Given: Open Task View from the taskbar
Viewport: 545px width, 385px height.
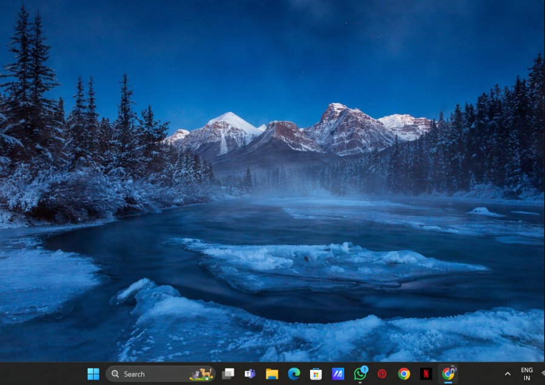Looking at the screenshot, I should coord(228,374).
